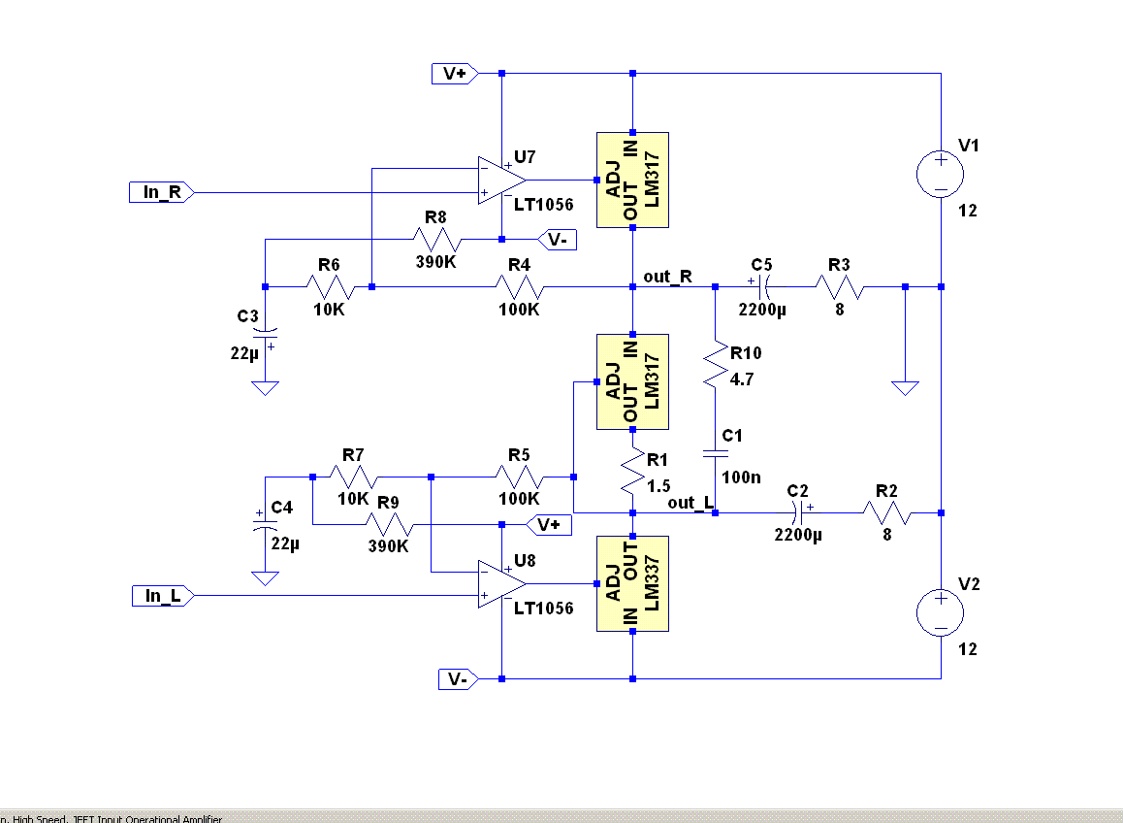Click the 10K value of R6
The height and width of the screenshot is (823, 1123).
click(329, 310)
